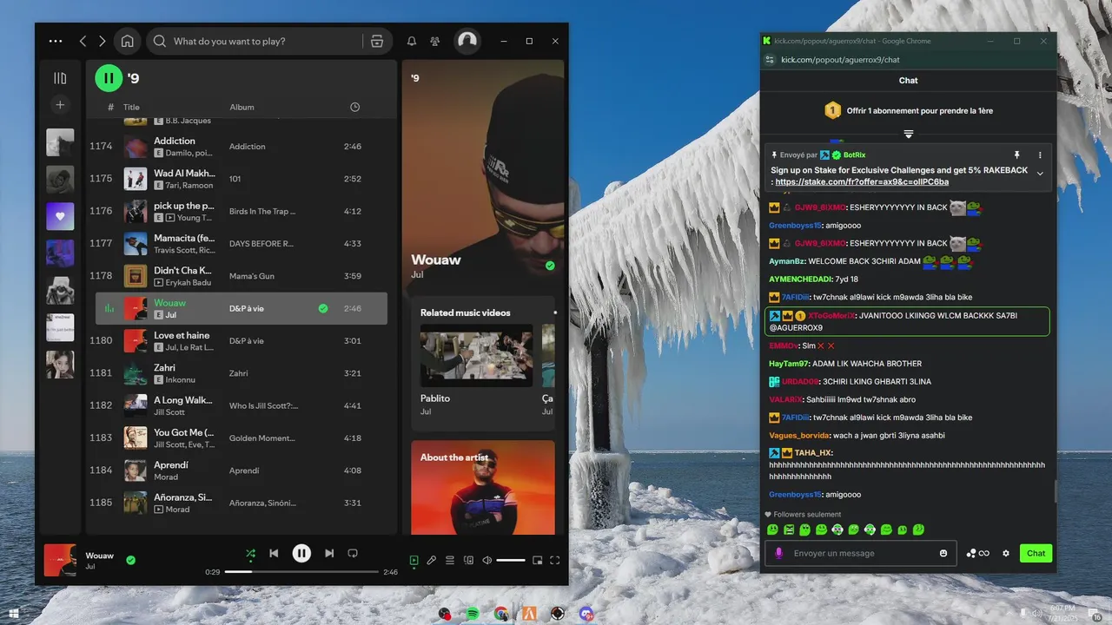Open Windows Start button
Image resolution: width=1112 pixels, height=625 pixels.
pos(14,614)
